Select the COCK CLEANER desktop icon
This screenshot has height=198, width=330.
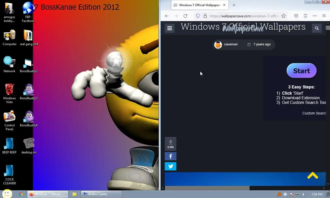tap(9, 175)
